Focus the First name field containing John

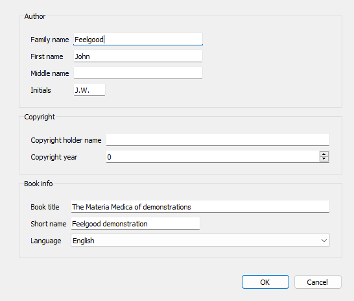(138, 56)
